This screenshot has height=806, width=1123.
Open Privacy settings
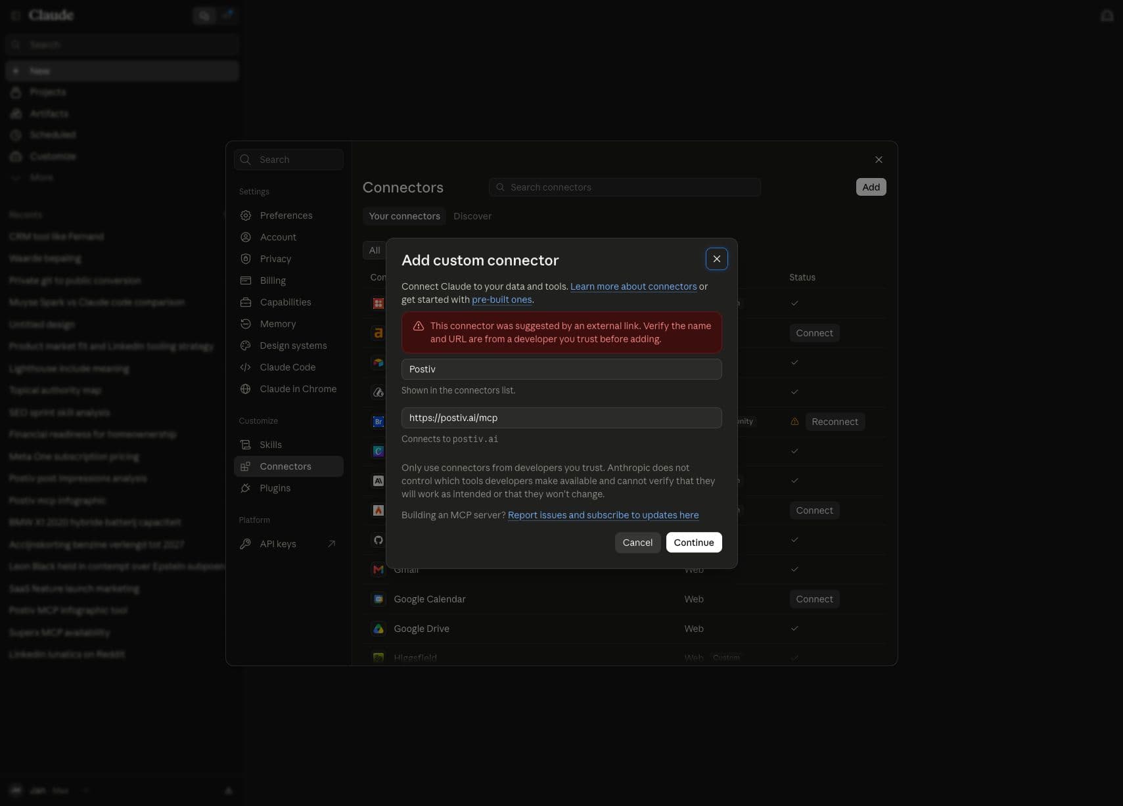click(x=288, y=259)
